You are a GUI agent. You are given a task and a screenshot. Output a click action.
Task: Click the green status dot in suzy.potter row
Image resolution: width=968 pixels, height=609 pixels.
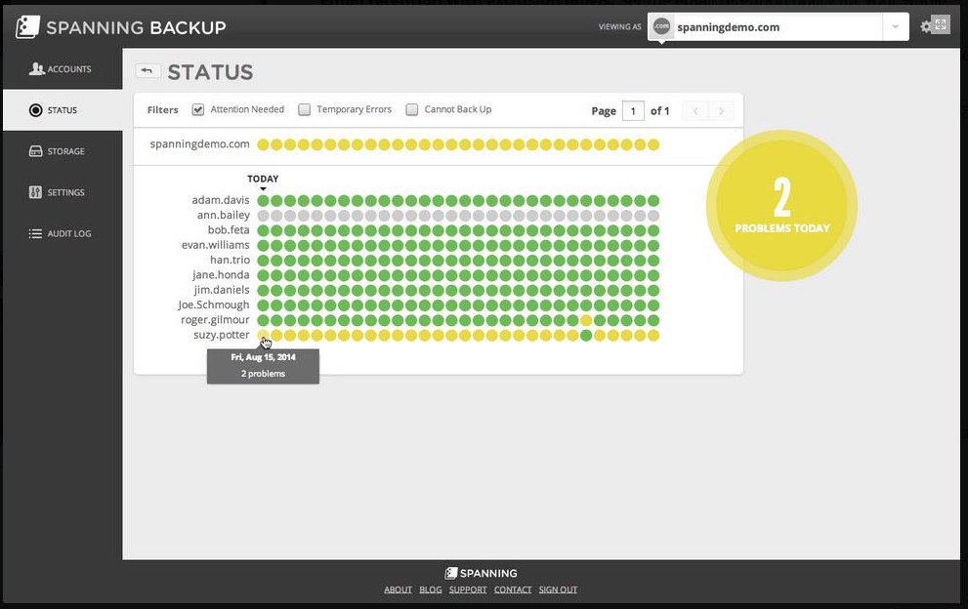click(x=586, y=336)
